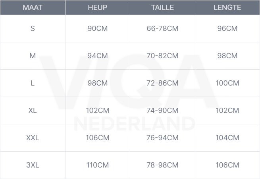Image resolution: width=260 pixels, height=179 pixels.
Task: Click the 74-90CM waist cell
Action: pyautogui.click(x=162, y=110)
